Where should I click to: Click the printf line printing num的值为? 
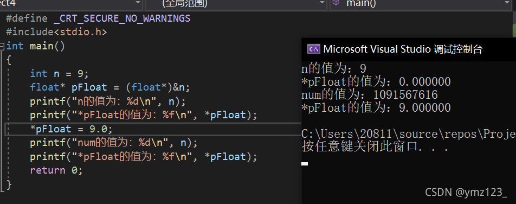113,143
